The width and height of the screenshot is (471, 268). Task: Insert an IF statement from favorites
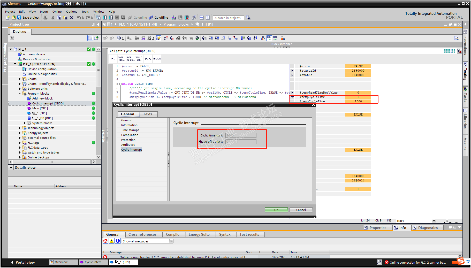[113, 59]
